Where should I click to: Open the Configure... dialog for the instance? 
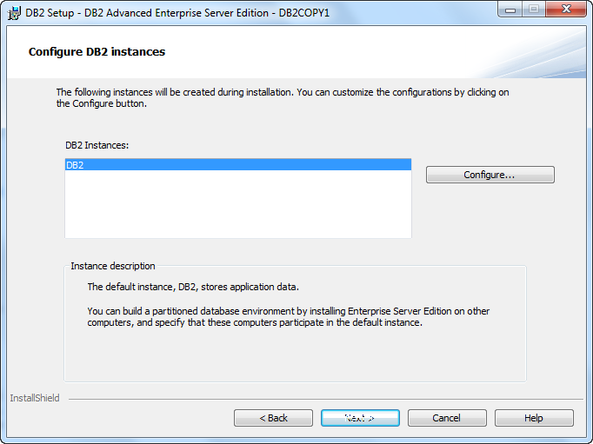point(490,175)
